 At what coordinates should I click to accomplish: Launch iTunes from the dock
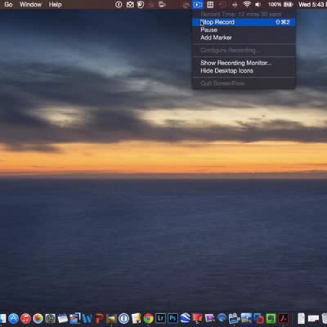pos(26,318)
